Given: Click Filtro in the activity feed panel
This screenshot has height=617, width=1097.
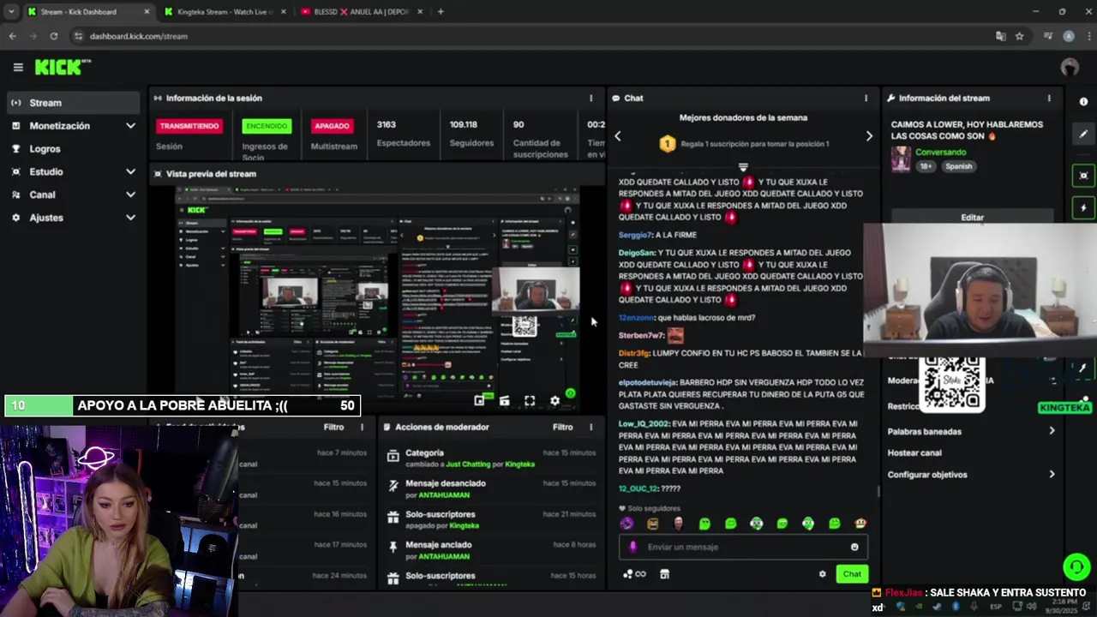Looking at the screenshot, I should point(333,427).
